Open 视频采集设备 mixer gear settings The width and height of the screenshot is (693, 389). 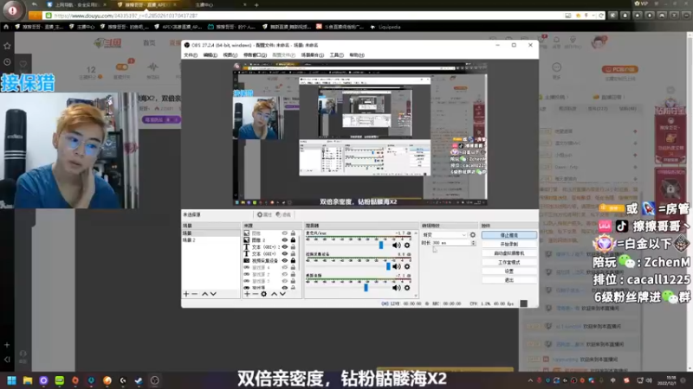[x=407, y=266]
